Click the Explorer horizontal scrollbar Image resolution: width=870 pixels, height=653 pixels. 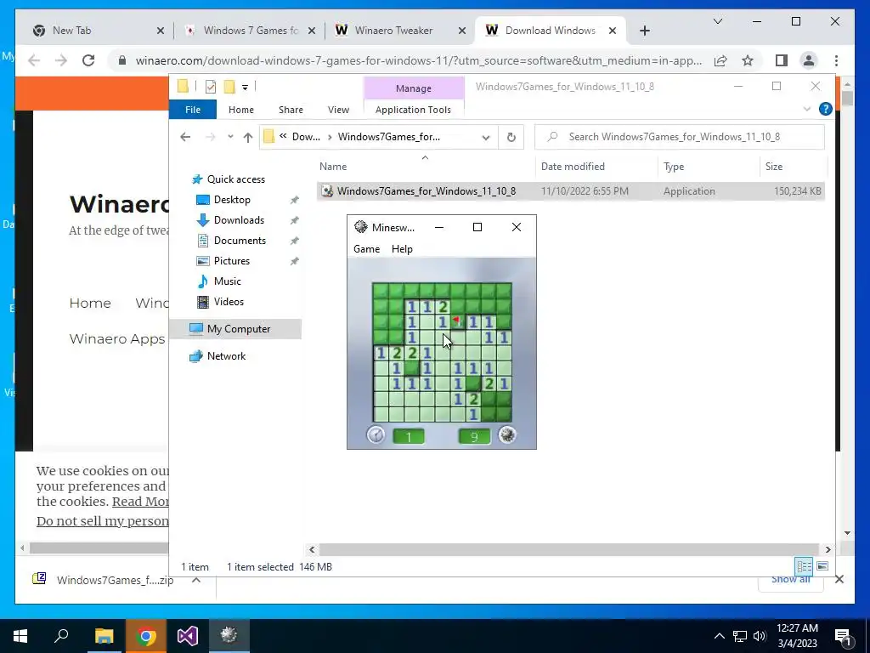click(x=568, y=550)
